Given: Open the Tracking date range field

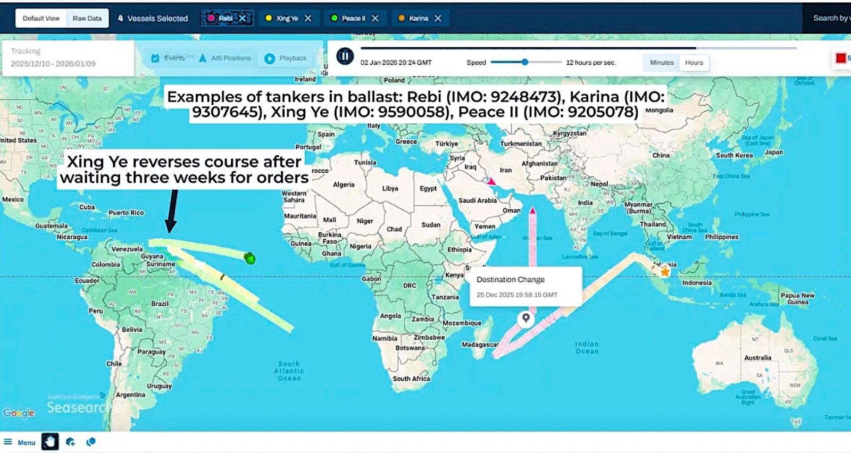Looking at the screenshot, I should coord(67,58).
